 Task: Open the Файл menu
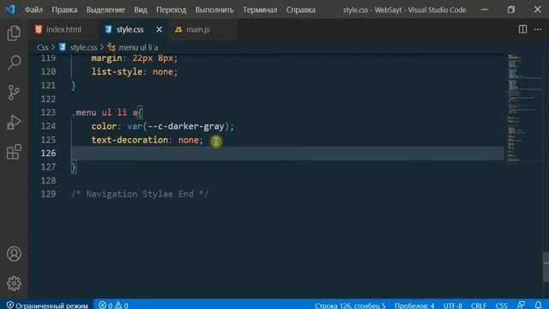(33, 9)
